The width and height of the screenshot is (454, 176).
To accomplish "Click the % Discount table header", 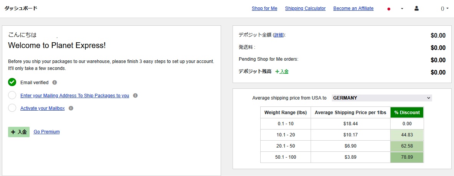I will (x=407, y=113).
